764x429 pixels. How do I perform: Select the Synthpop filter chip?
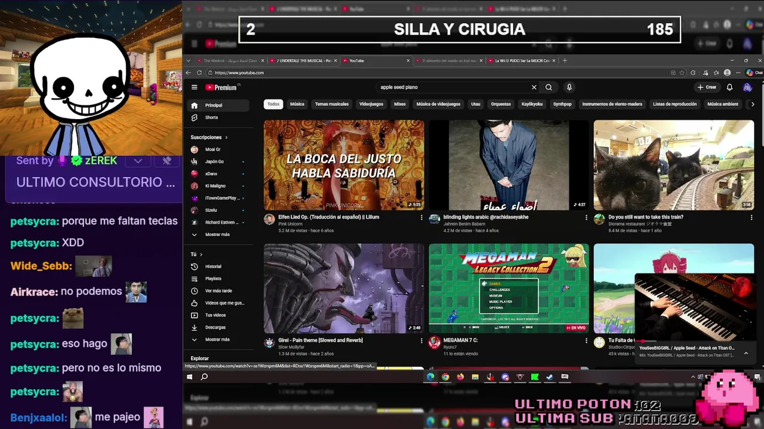[x=562, y=104]
